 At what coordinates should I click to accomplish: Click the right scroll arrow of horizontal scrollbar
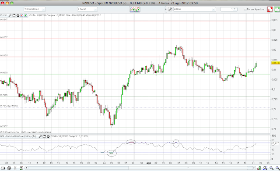coord(254,168)
